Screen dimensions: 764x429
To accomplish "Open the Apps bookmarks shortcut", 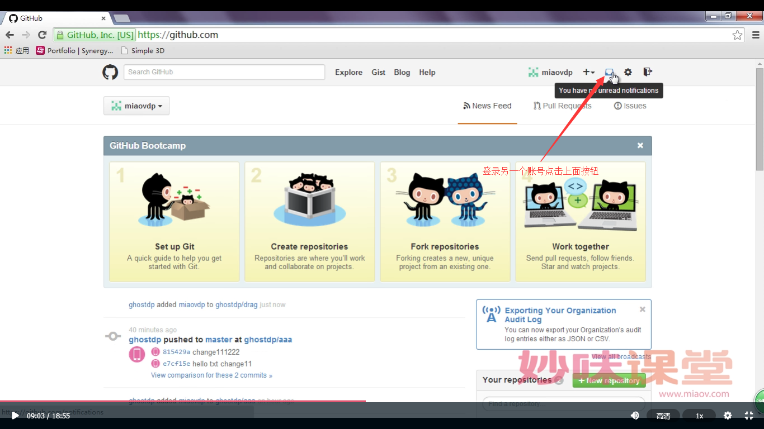I will (17, 50).
